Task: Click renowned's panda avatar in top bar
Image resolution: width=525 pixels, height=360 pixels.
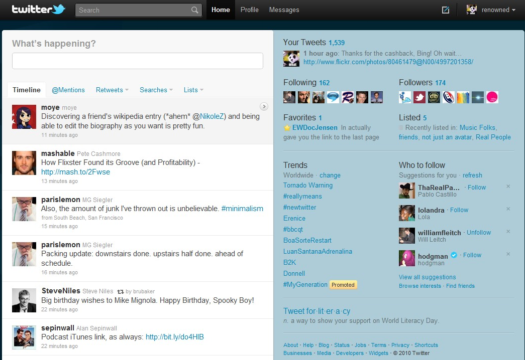Action: (x=472, y=10)
